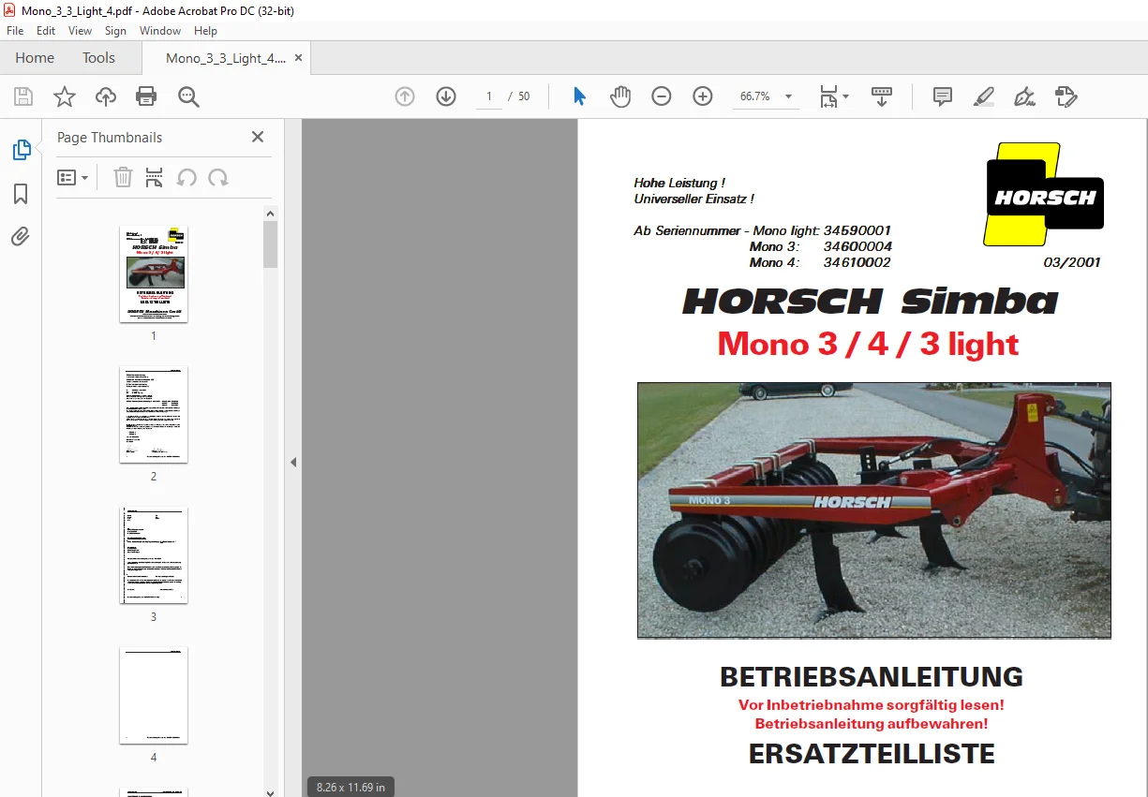1148x797 pixels.
Task: Rotate page counterclockwise
Action: (186, 177)
